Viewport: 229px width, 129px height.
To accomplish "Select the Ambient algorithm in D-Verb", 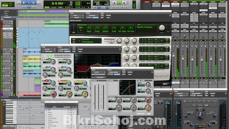I will (x=209, y=101).
